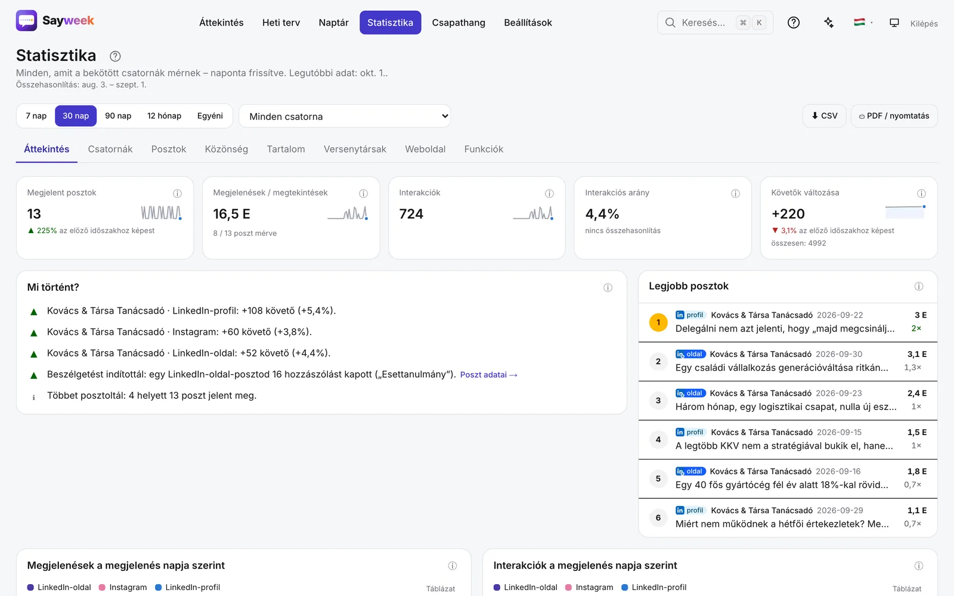
Task: Show info icon on Interakciós arány card
Action: [735, 193]
